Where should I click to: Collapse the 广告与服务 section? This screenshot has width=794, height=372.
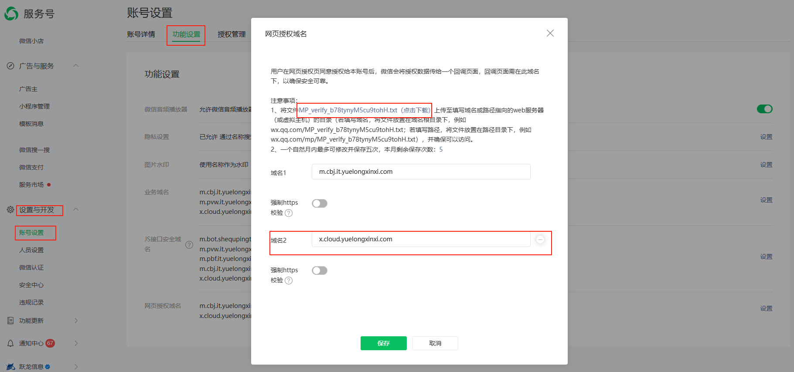(76, 66)
